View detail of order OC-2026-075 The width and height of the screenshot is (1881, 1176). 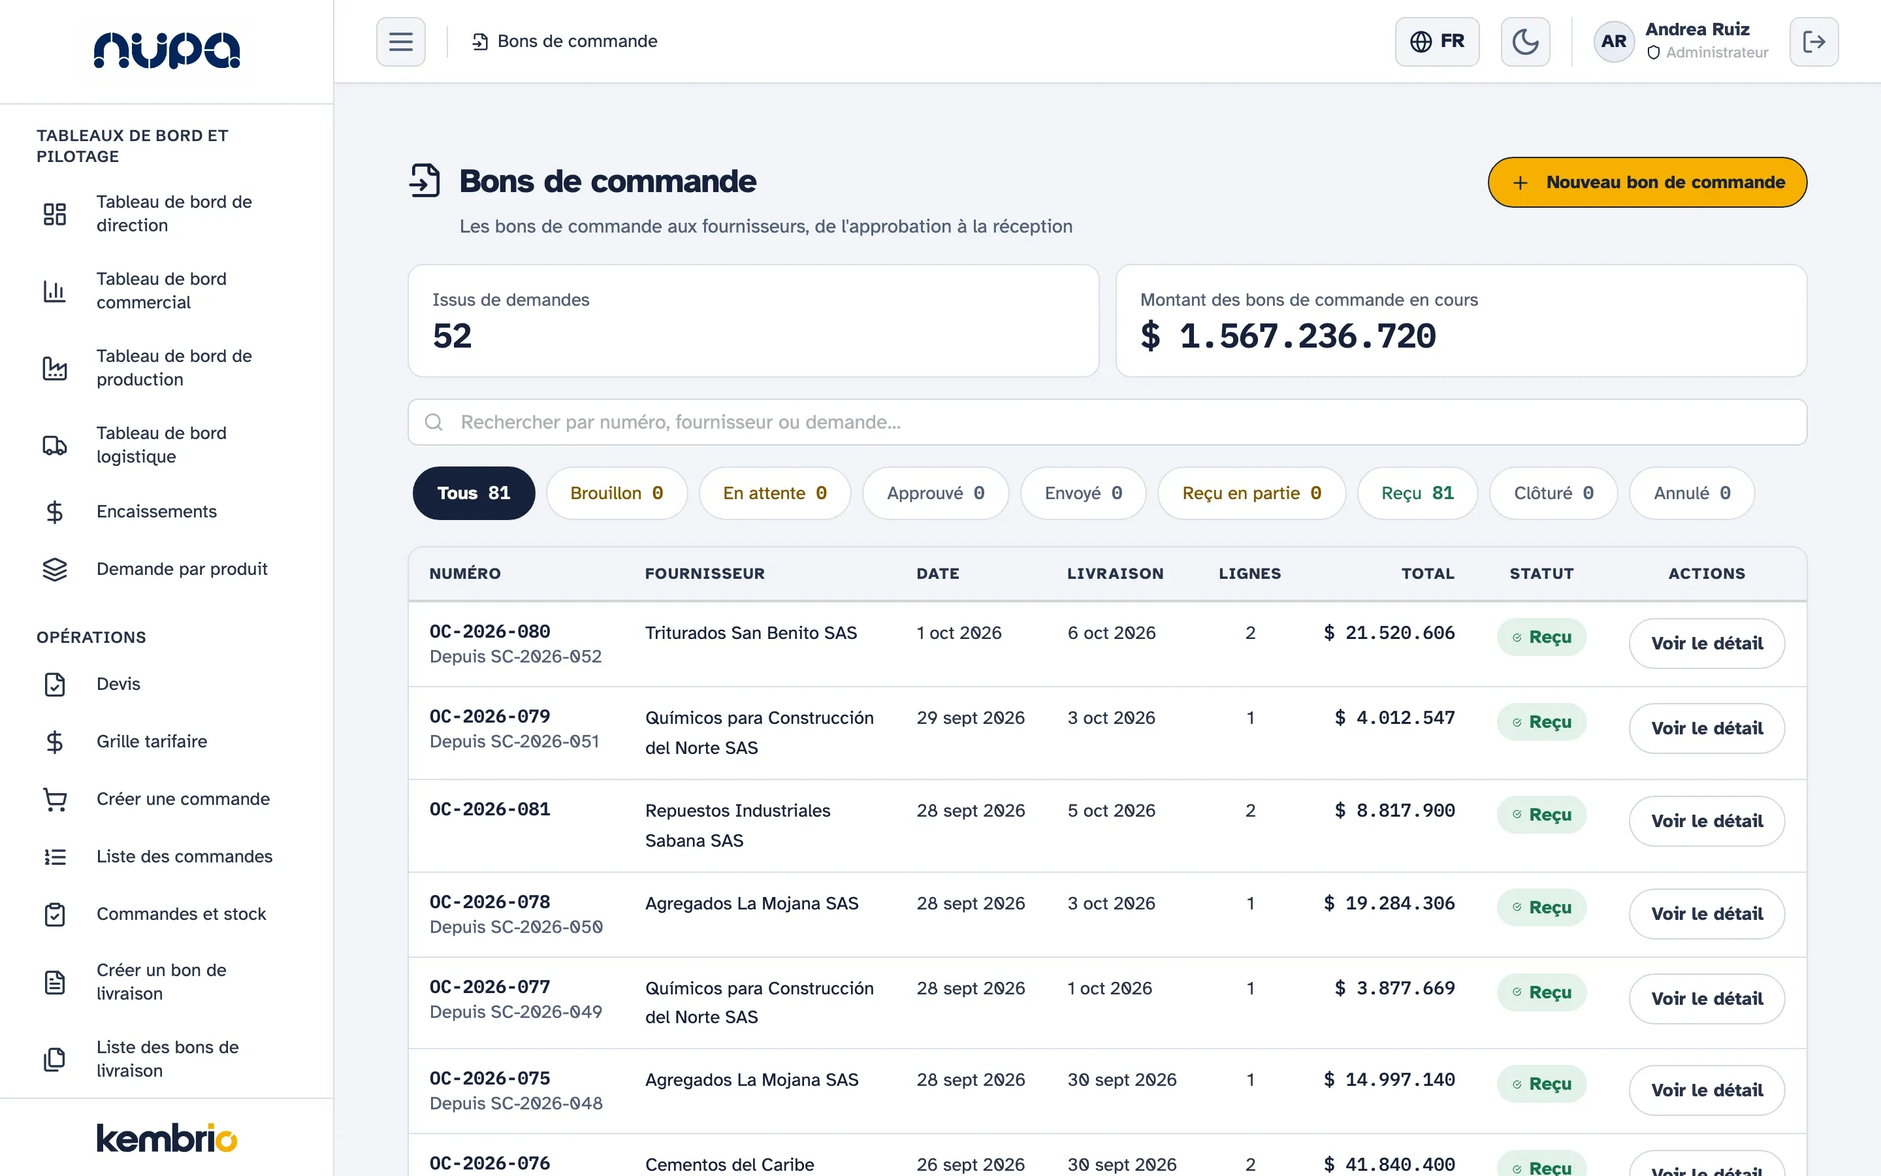[x=1706, y=1090]
